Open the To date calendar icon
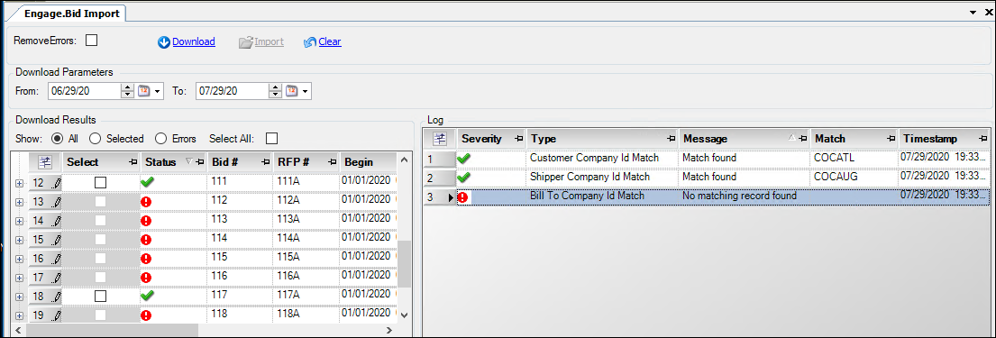The image size is (996, 338). (291, 91)
